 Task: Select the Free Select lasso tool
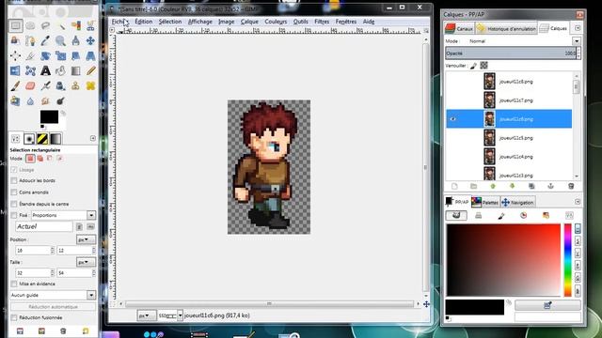coord(45,25)
